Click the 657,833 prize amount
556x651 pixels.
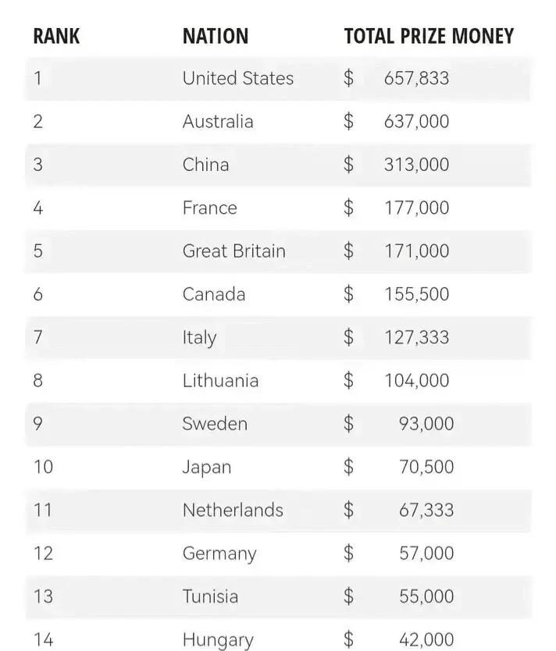[x=416, y=78]
